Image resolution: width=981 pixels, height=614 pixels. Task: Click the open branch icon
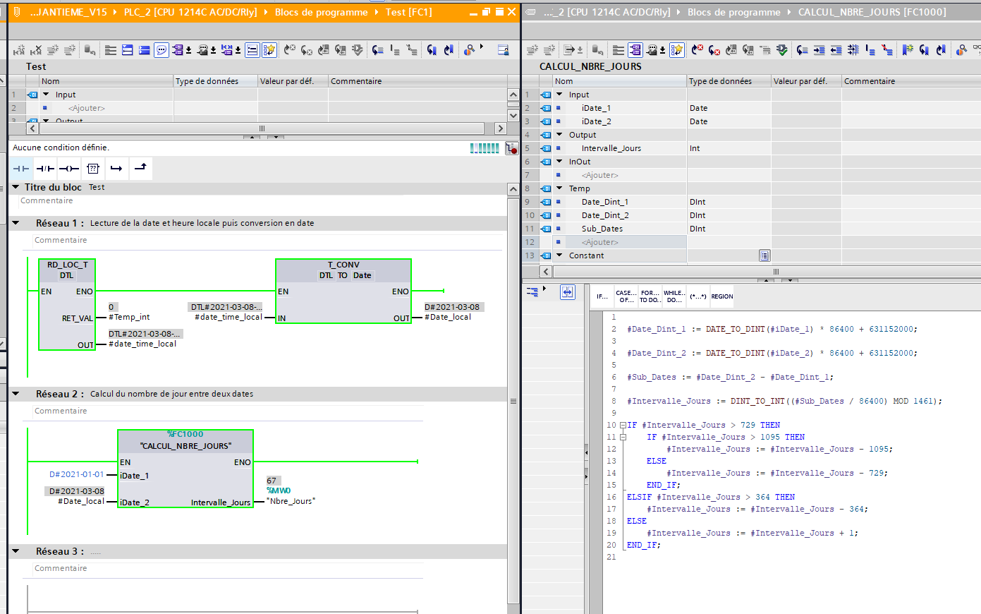tap(117, 169)
